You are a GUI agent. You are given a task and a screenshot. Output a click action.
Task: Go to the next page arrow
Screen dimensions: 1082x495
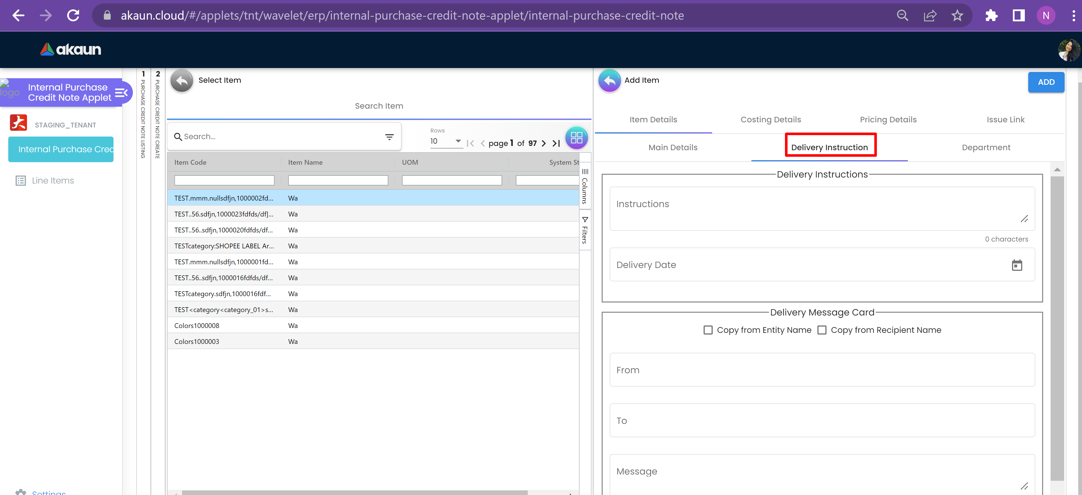click(x=543, y=143)
